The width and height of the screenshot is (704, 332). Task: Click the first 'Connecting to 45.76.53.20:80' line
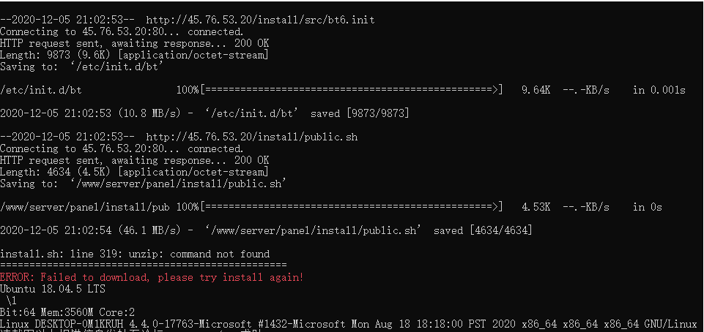(122, 32)
